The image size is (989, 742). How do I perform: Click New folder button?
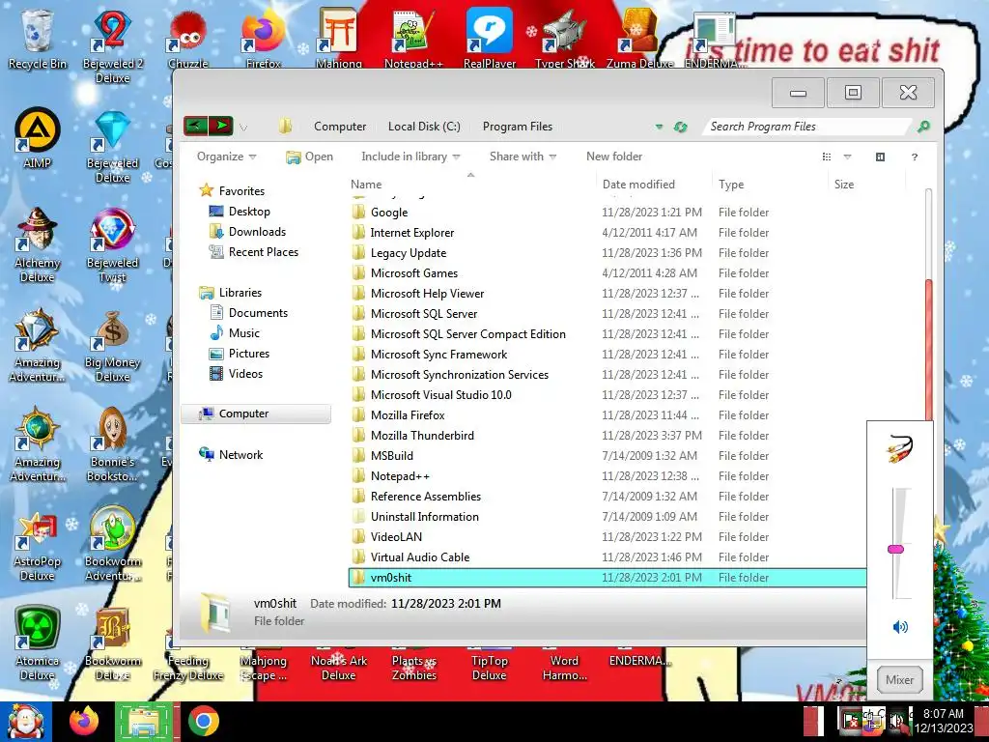[614, 157]
